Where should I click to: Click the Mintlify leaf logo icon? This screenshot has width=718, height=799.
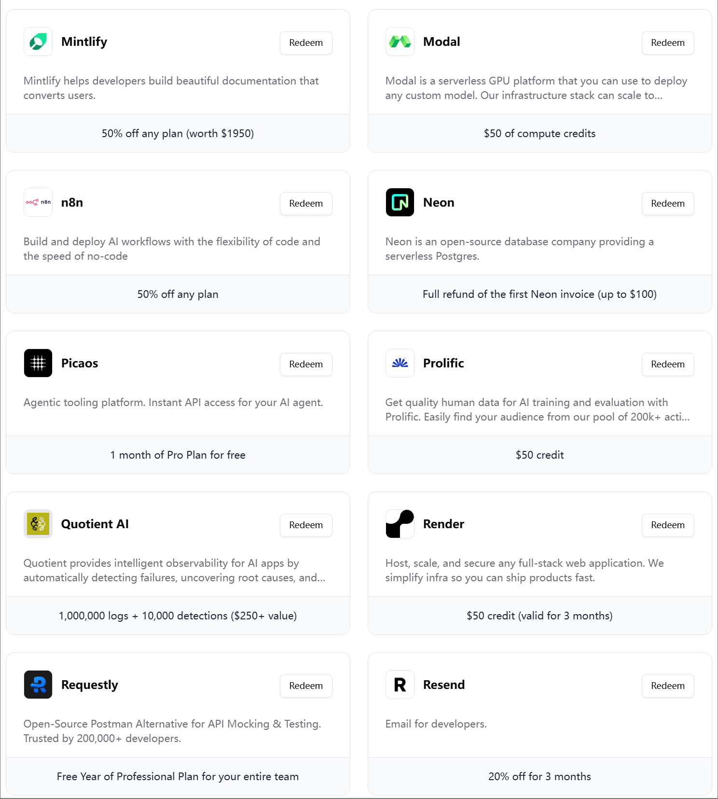(38, 42)
